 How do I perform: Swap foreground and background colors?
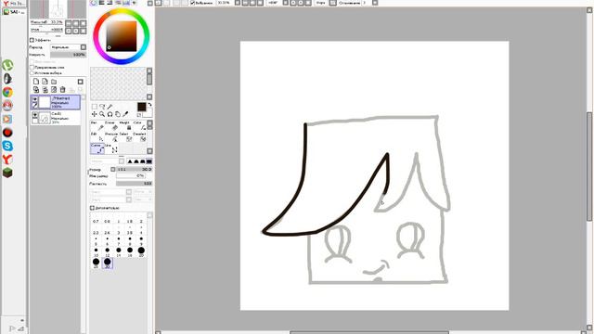[x=150, y=105]
